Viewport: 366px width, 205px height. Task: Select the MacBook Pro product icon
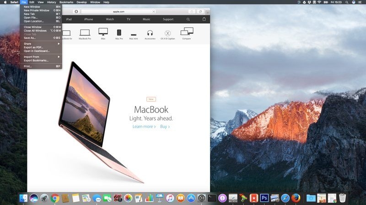coord(85,35)
